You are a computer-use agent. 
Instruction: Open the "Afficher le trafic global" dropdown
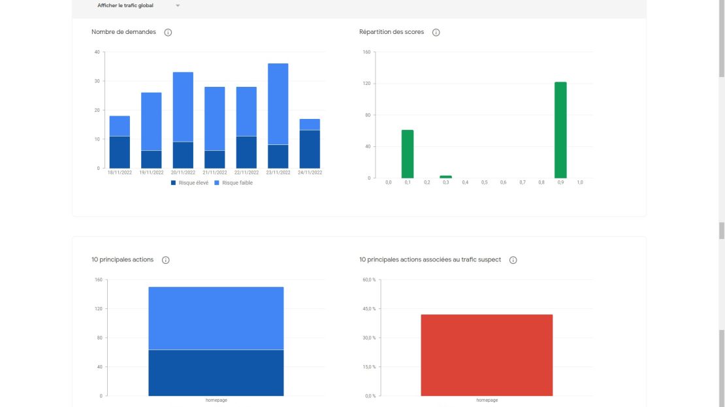138,6
